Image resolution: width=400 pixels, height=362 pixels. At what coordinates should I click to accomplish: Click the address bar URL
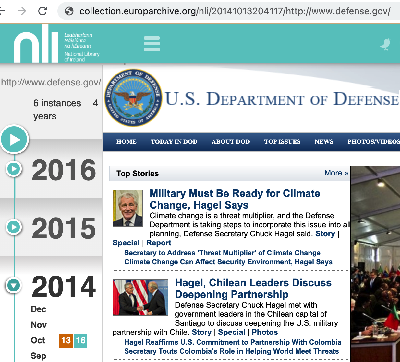[235, 11]
